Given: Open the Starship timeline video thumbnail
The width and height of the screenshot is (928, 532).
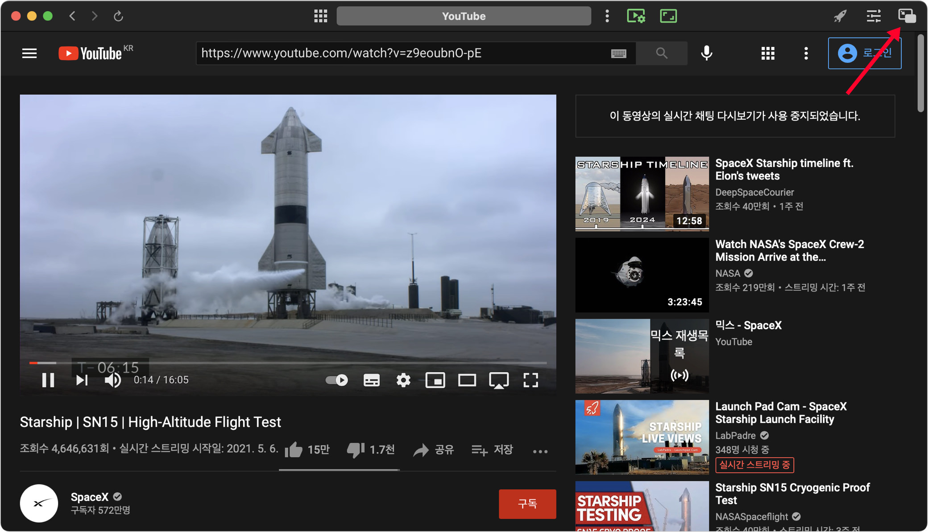Looking at the screenshot, I should [x=642, y=193].
